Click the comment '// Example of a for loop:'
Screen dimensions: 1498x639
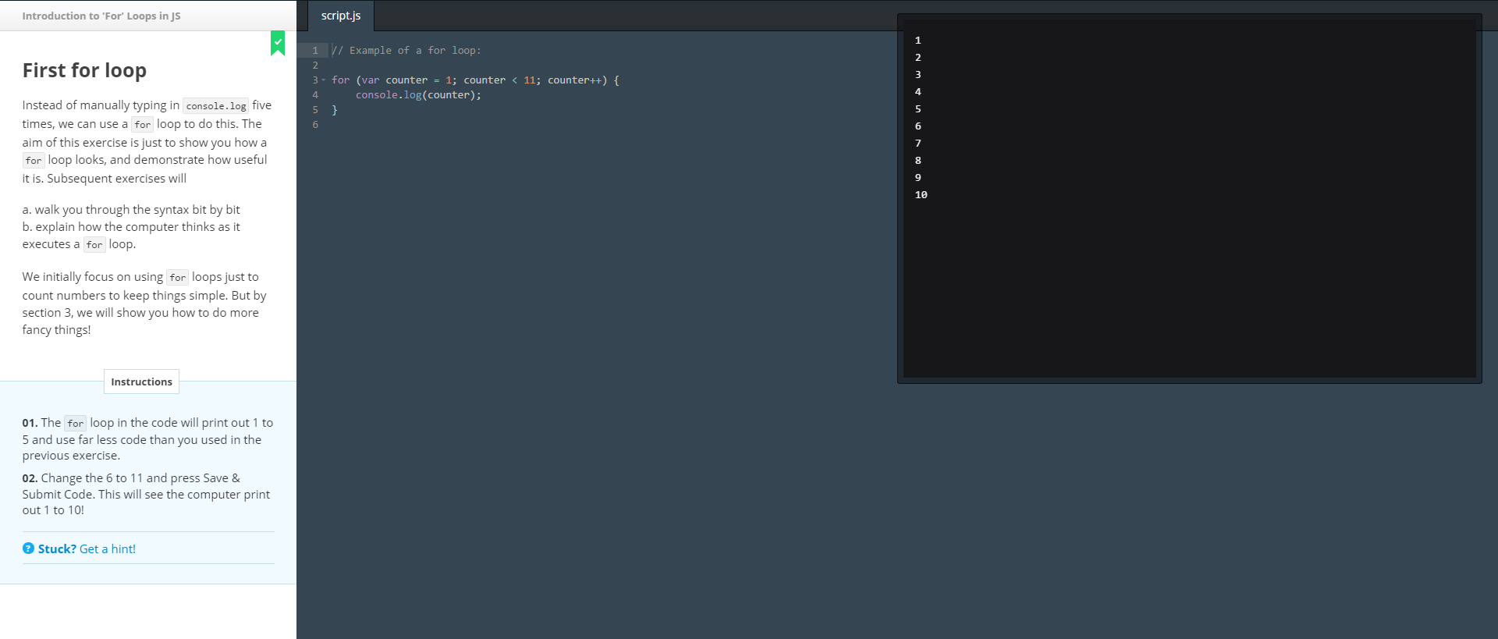(x=406, y=50)
